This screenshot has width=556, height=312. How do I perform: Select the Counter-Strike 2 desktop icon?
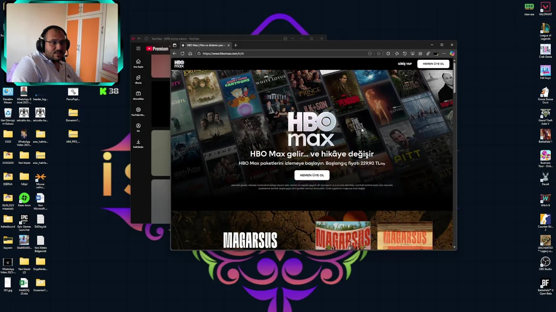click(545, 222)
